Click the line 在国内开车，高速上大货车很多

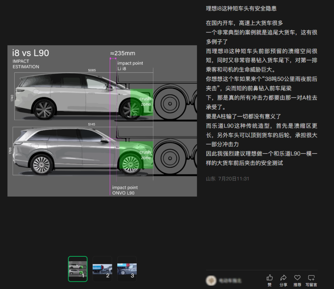(x=244, y=23)
